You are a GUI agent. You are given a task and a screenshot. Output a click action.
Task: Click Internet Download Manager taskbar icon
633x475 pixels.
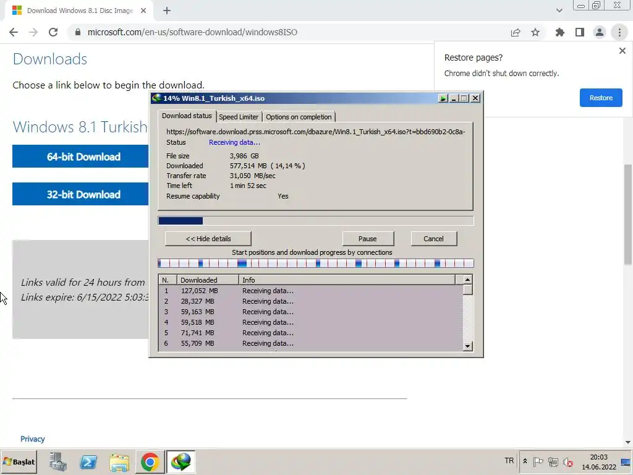(x=181, y=461)
